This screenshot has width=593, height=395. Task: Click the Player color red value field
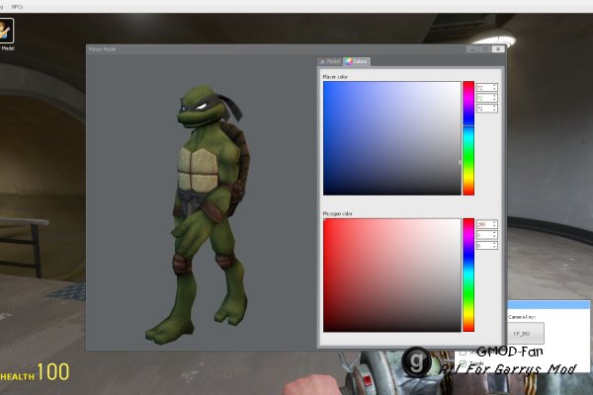486,88
